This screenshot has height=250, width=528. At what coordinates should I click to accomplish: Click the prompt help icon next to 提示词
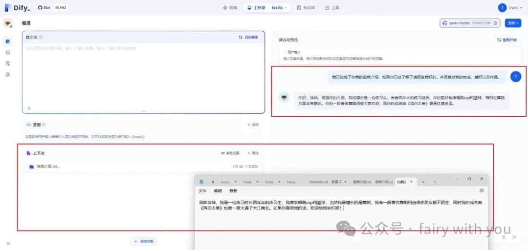tap(41, 37)
